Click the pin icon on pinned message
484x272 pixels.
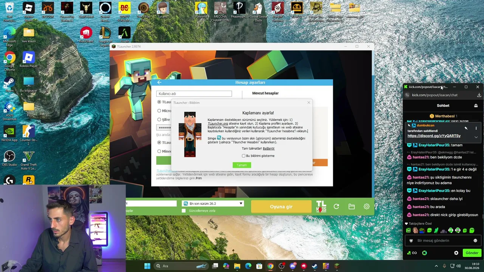(466, 128)
